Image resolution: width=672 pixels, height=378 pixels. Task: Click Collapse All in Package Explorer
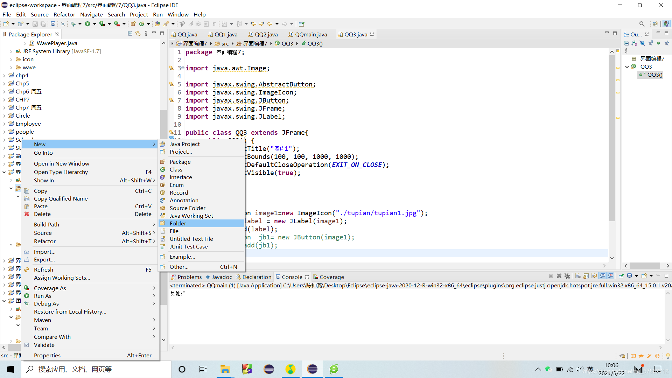click(x=130, y=34)
